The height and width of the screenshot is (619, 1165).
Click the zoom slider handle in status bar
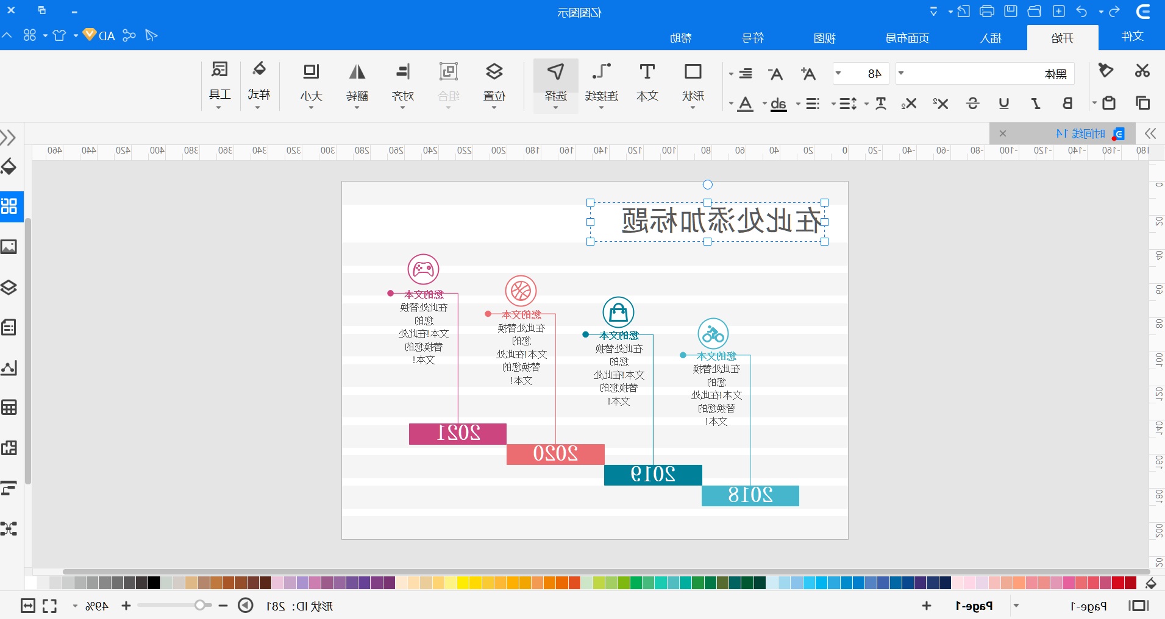click(x=199, y=606)
